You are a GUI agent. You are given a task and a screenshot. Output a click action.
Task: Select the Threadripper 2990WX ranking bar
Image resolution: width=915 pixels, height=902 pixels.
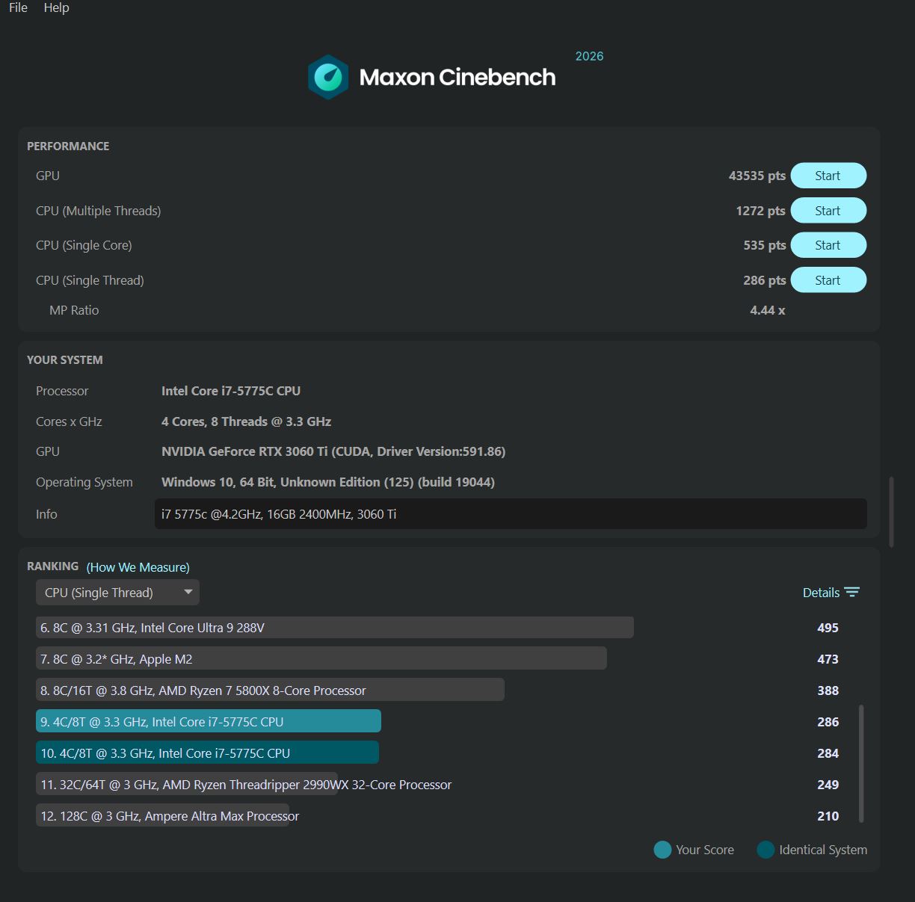(187, 785)
